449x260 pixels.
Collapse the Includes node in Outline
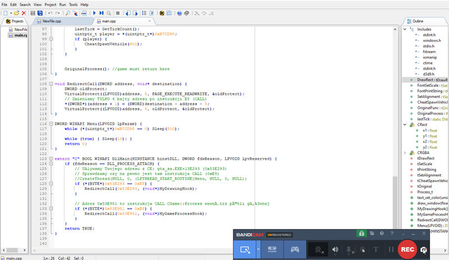coord(405,29)
